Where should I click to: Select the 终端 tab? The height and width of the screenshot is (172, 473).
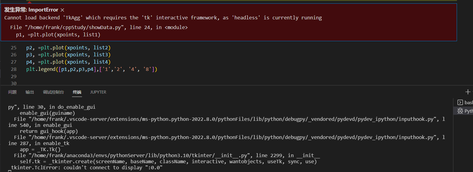coord(77,92)
